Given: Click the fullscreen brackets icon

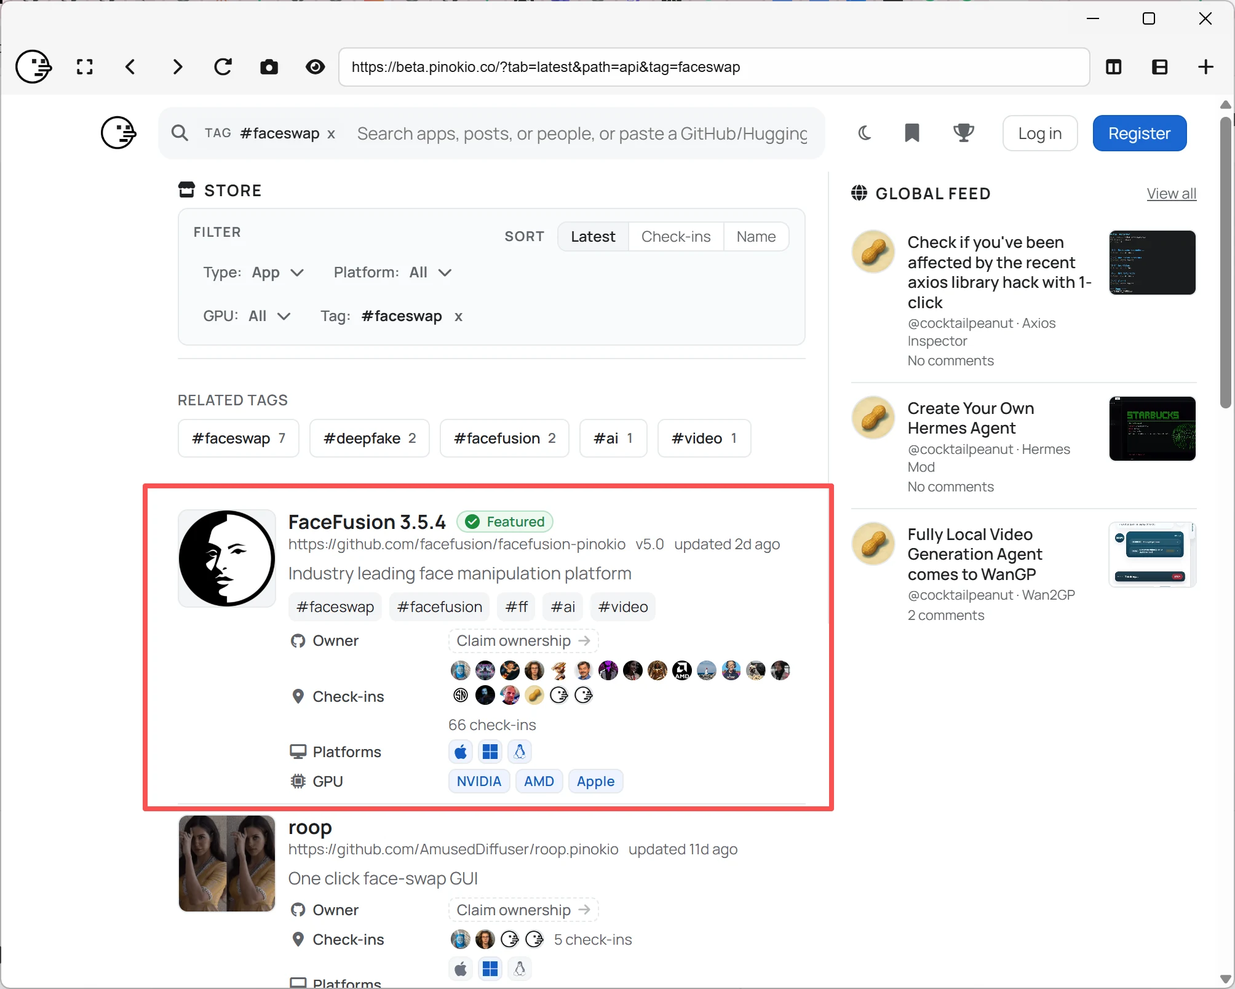Looking at the screenshot, I should pyautogui.click(x=85, y=67).
